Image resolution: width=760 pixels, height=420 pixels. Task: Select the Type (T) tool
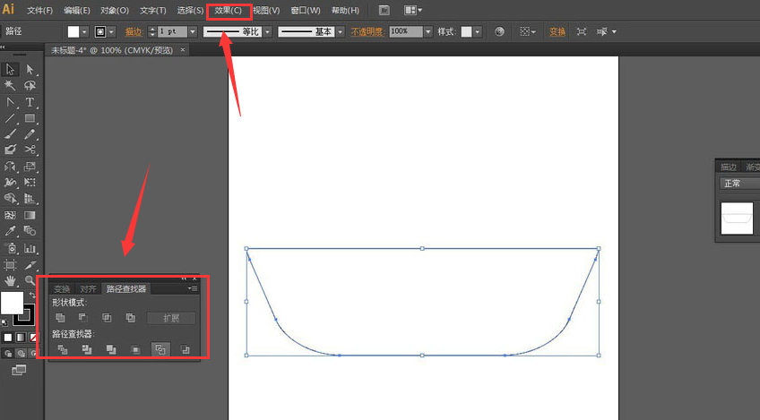point(30,102)
